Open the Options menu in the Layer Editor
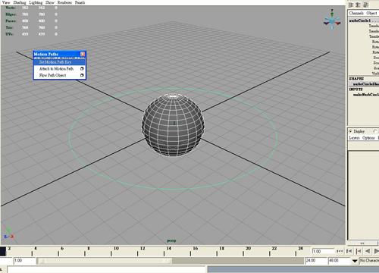379x273 pixels. coord(368,138)
